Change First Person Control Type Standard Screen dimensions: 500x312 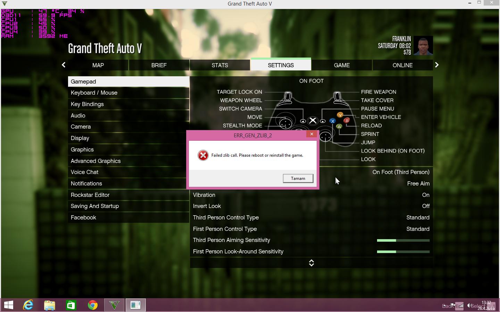(x=311, y=229)
